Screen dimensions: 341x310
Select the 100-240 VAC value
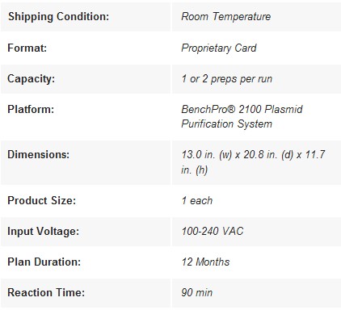click(x=213, y=231)
